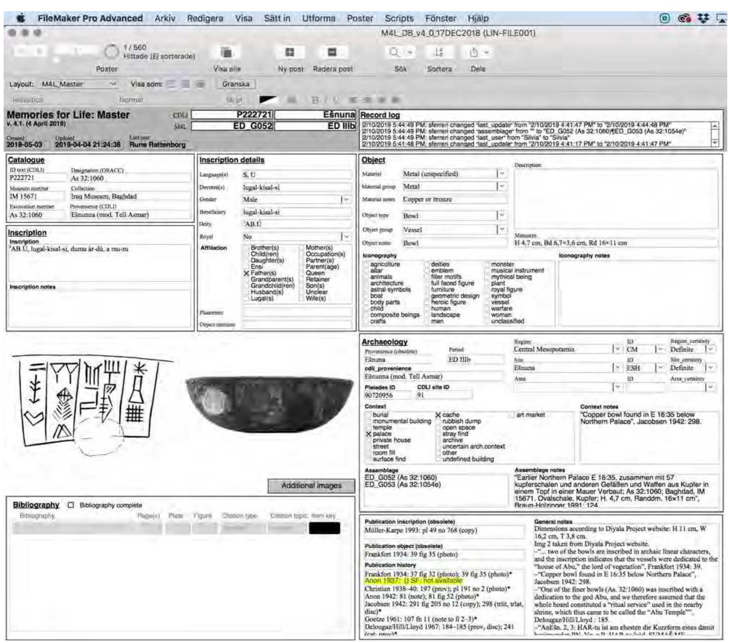Viewport: 733px width, 643px height.
Task: Click the Visa alla (show all) icon
Action: pos(226,52)
